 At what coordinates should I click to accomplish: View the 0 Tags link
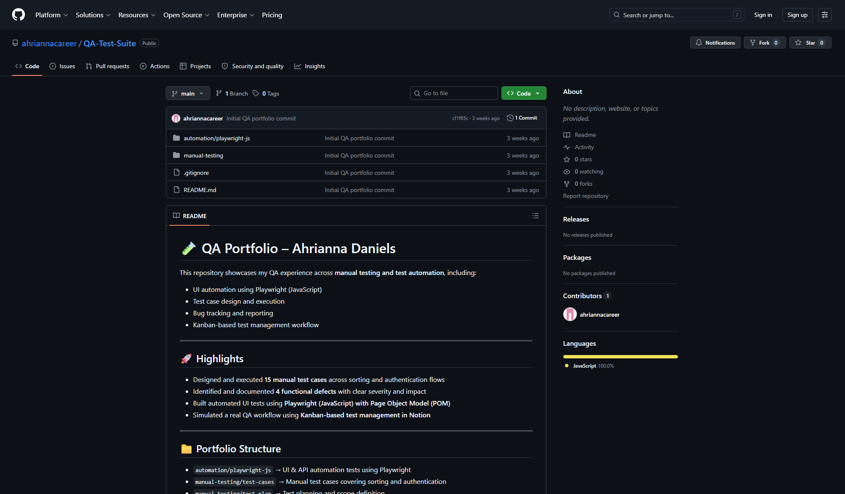(266, 93)
